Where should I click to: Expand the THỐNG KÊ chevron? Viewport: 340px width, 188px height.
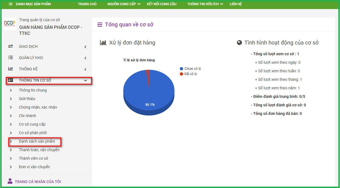(x=85, y=70)
